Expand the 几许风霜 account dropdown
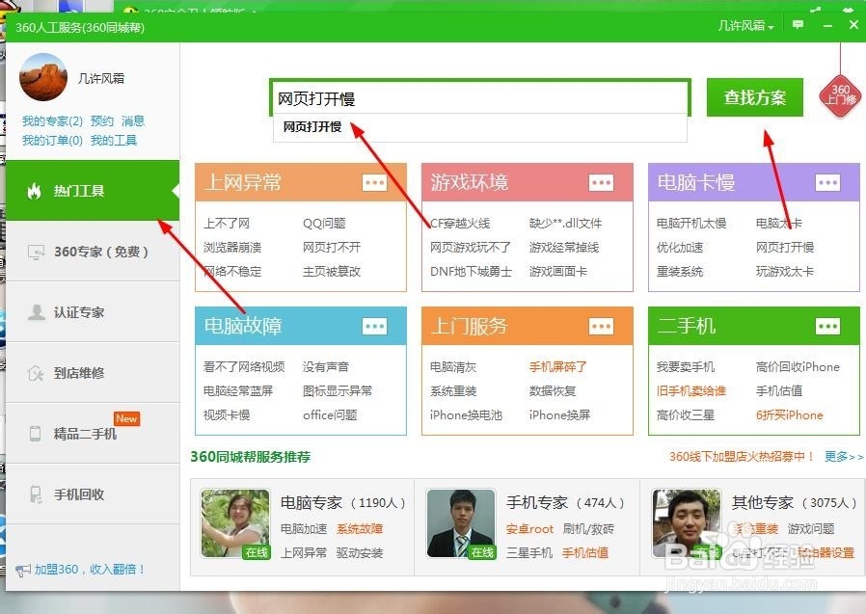The image size is (866, 614). point(745,26)
